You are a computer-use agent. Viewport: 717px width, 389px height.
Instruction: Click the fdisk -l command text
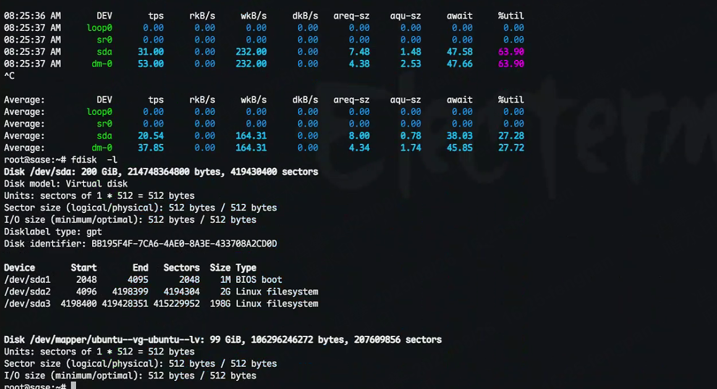(94, 160)
